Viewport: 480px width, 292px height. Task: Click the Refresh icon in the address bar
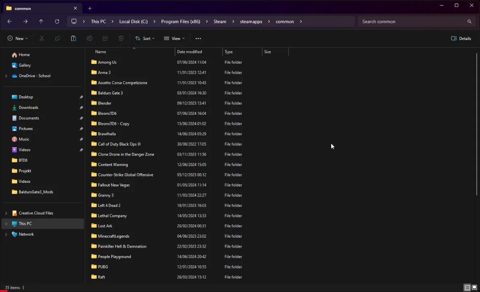pyautogui.click(x=57, y=21)
